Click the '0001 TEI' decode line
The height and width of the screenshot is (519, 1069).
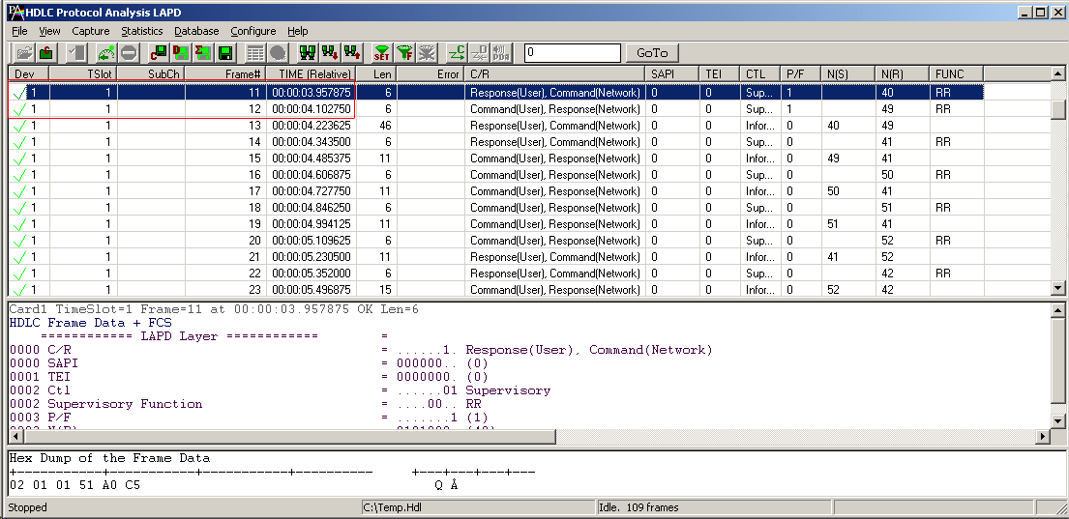point(249,377)
